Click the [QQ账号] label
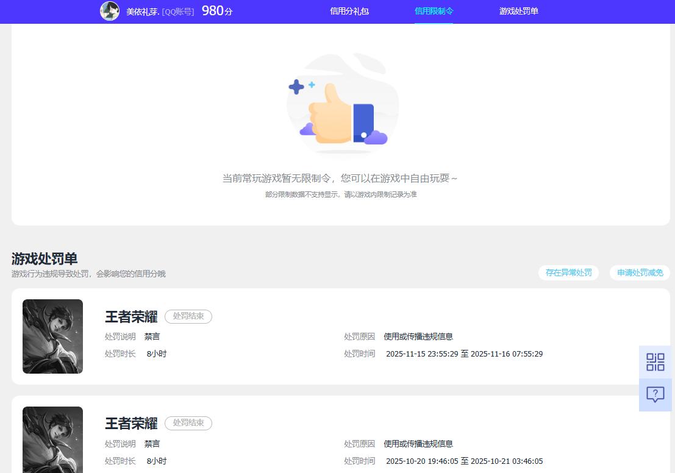 [x=178, y=12]
